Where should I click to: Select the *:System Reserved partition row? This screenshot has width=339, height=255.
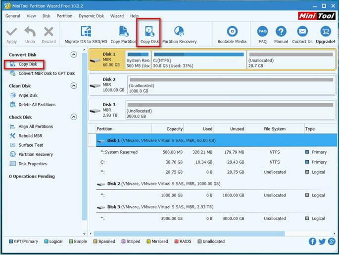(216, 152)
